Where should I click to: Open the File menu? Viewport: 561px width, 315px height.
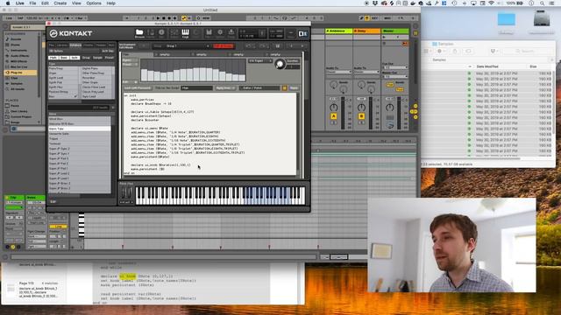pos(32,3)
